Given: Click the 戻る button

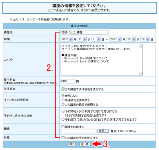Looking at the screenshot, I should [72, 144].
